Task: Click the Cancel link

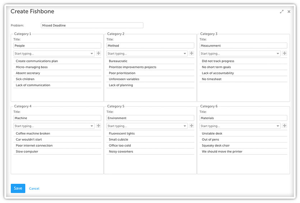Action: tap(34, 188)
